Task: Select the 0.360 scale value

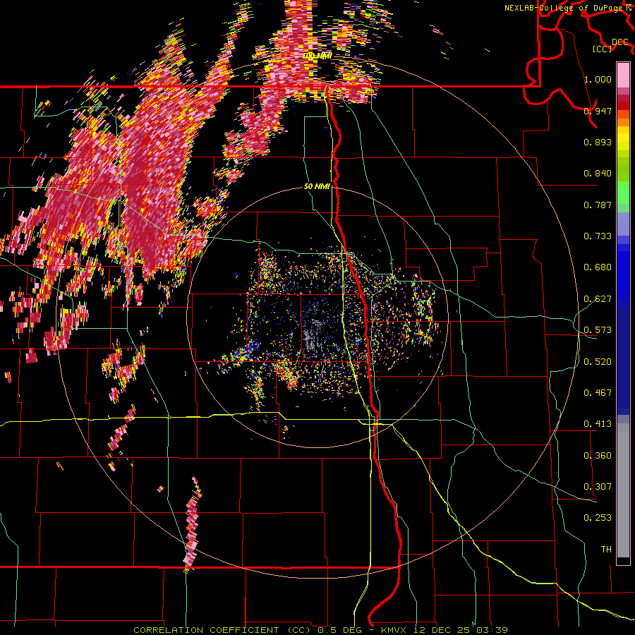Action: coord(598,456)
